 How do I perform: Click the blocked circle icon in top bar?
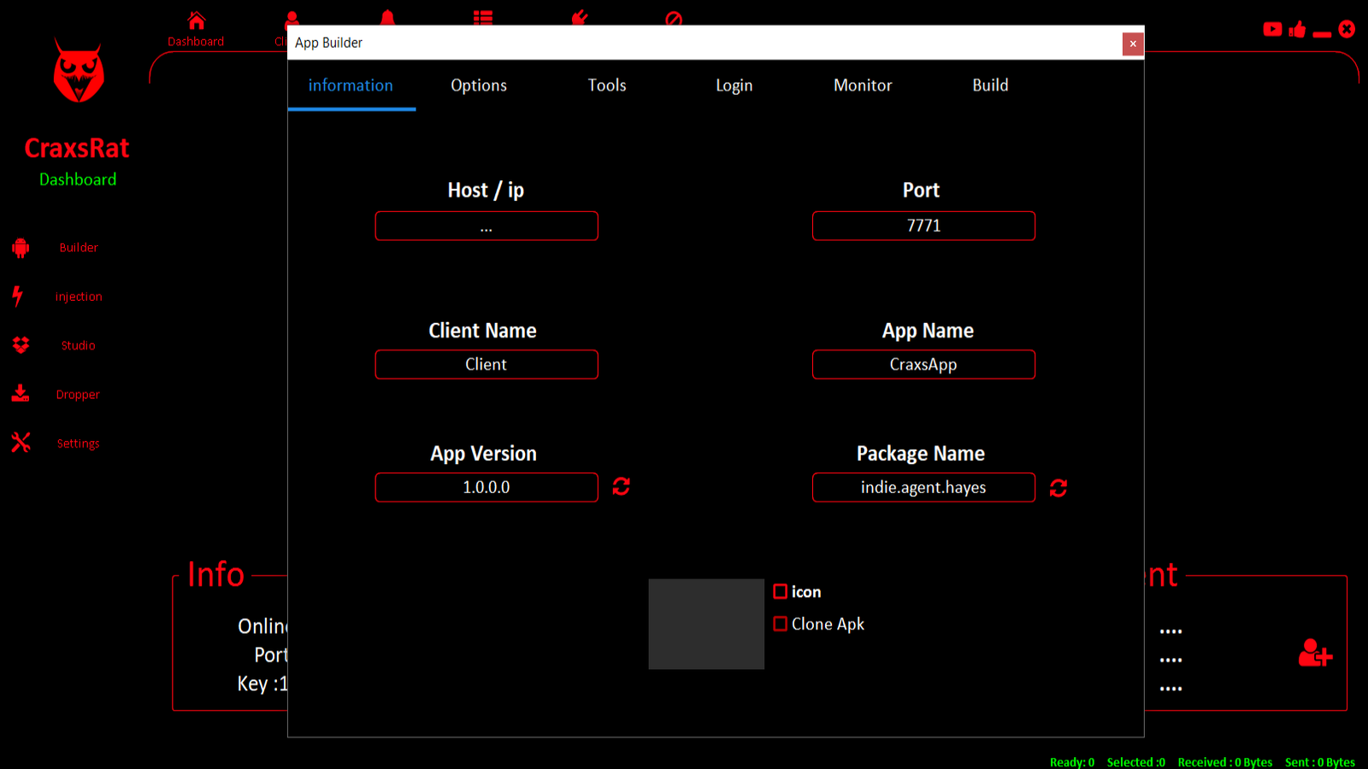(674, 19)
